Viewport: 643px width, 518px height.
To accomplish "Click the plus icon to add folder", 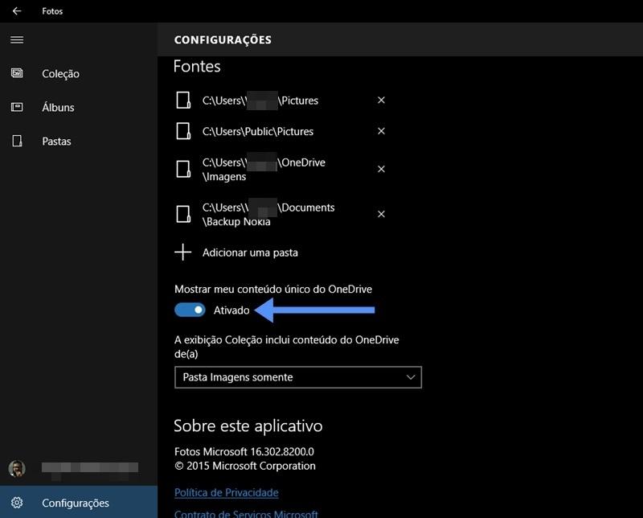I will (183, 253).
